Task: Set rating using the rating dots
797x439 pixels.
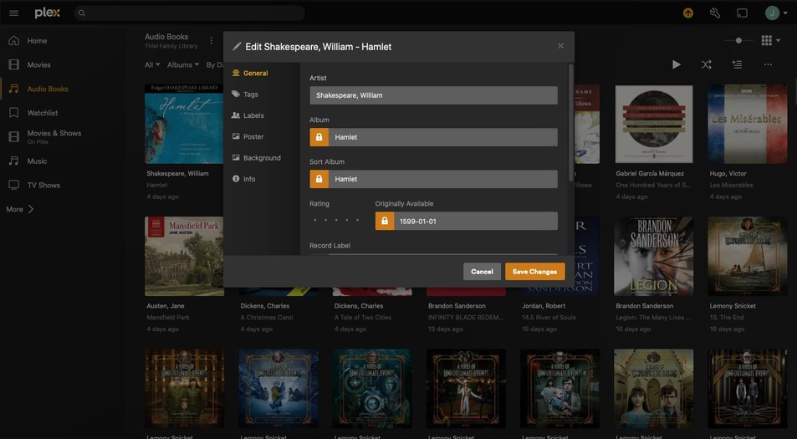Action: point(336,221)
